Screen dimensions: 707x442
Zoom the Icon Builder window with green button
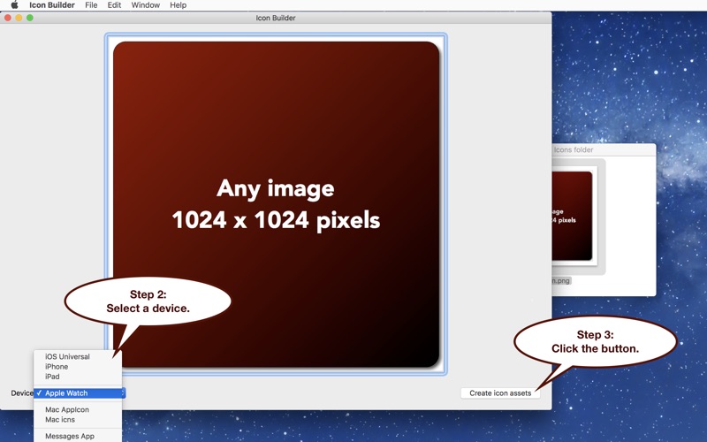tap(30, 18)
